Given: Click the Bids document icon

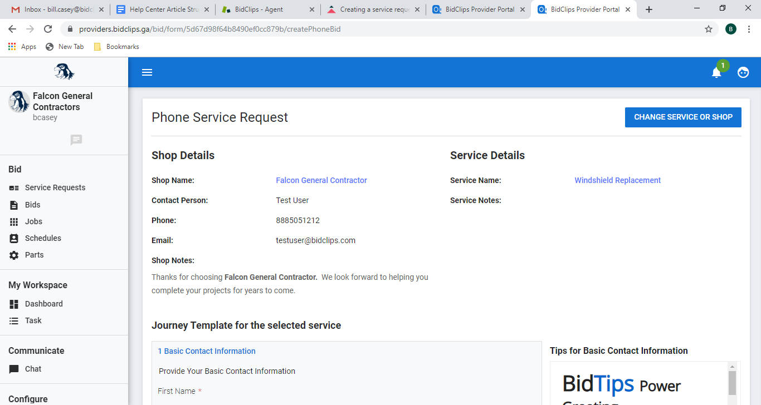Looking at the screenshot, I should [x=14, y=205].
